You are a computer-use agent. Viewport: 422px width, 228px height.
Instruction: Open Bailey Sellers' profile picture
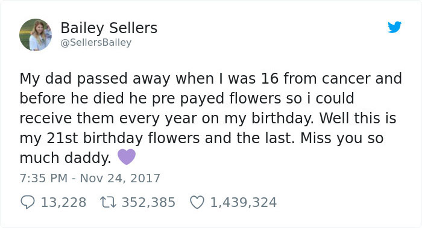pyautogui.click(x=36, y=35)
